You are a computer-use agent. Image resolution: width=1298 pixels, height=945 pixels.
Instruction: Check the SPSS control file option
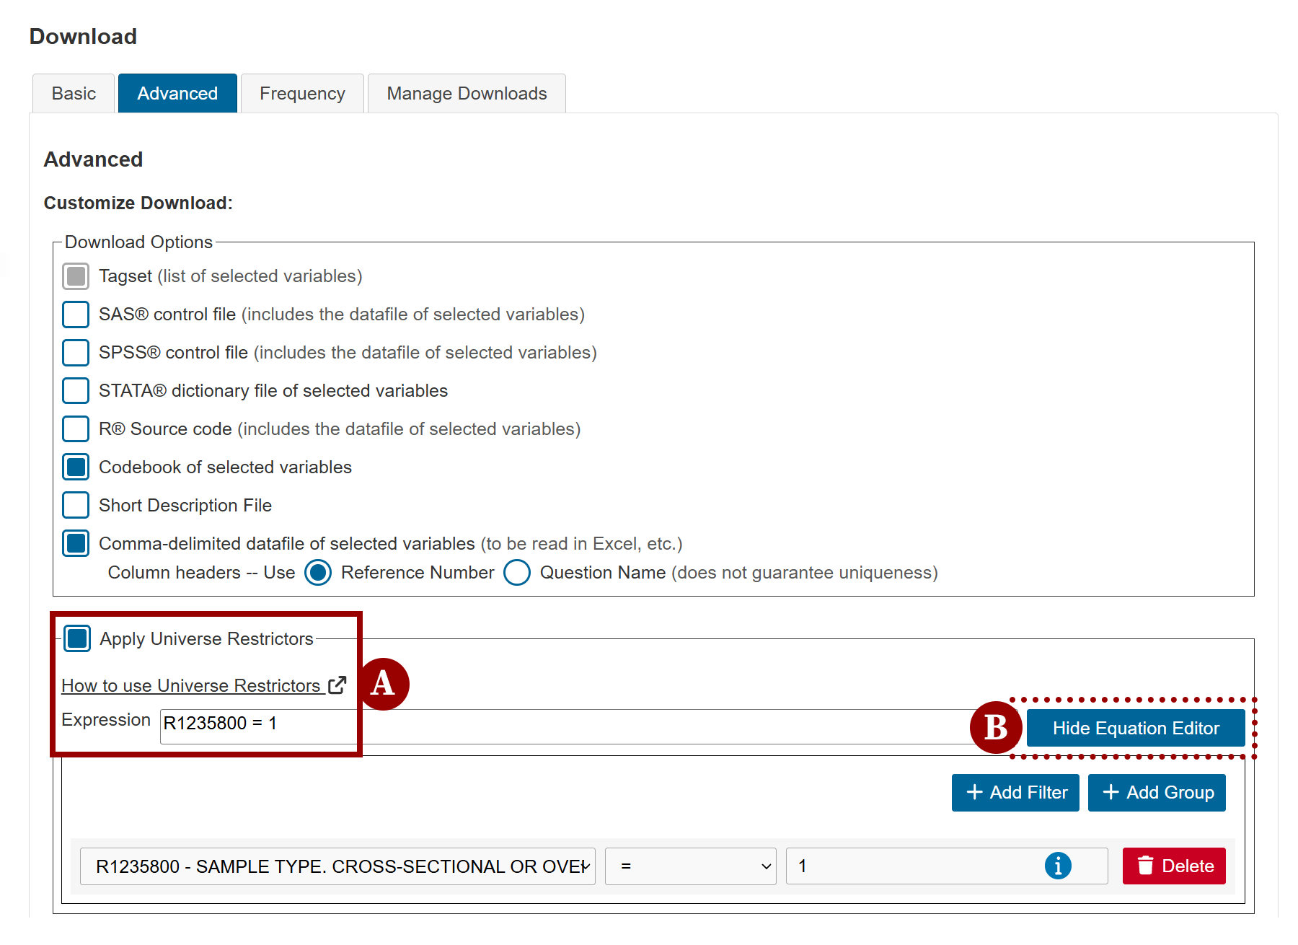pyautogui.click(x=76, y=353)
